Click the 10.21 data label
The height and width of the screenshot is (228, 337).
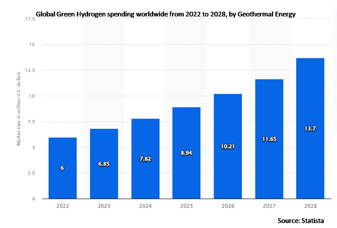[228, 146]
